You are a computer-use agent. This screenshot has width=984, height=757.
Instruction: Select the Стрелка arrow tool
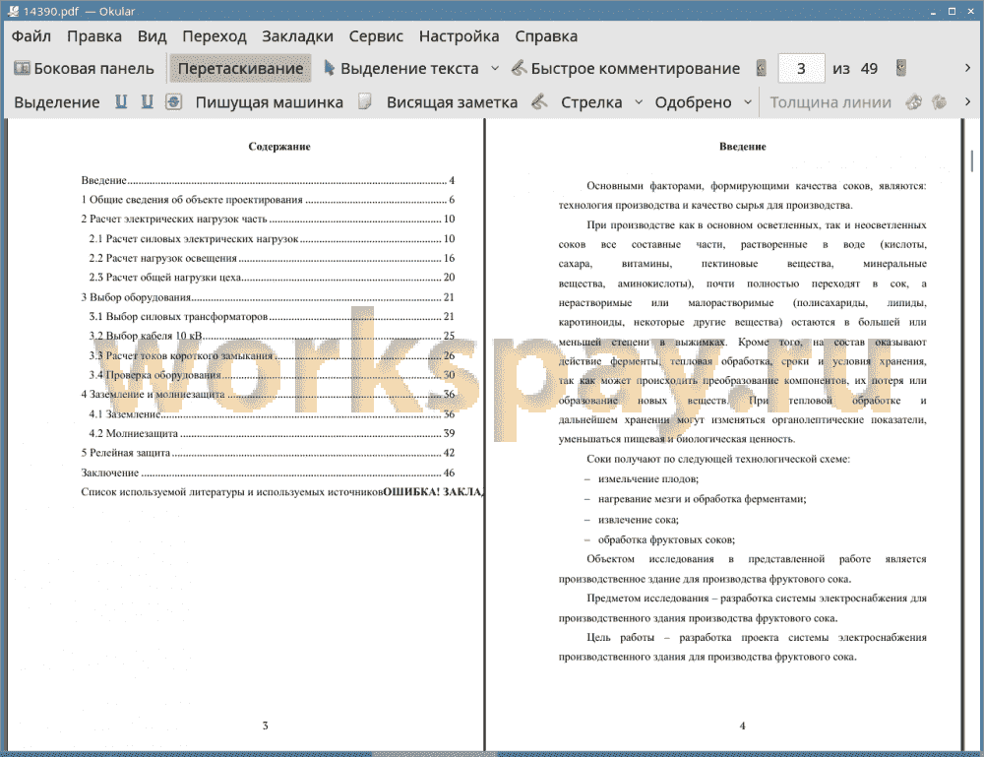point(591,102)
